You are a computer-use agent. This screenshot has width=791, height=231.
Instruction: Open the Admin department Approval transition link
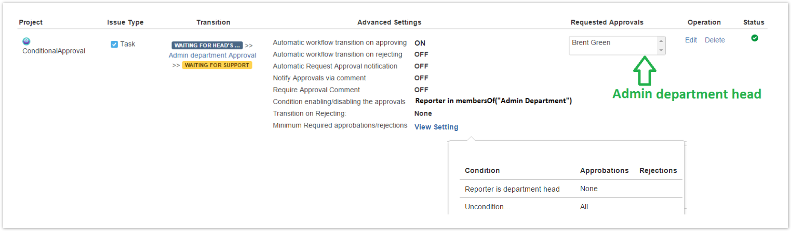[x=212, y=55]
